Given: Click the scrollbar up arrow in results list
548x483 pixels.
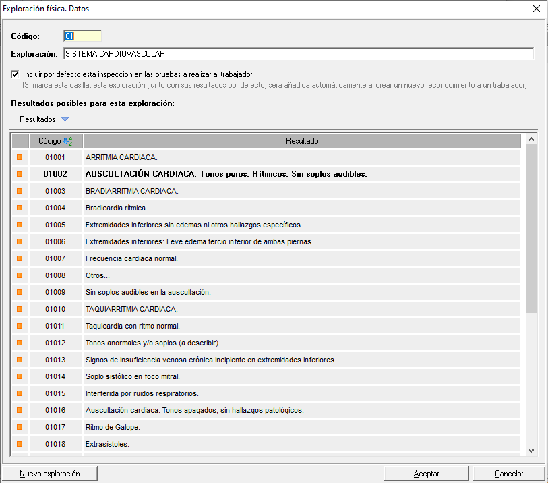Looking at the screenshot, I should click(531, 140).
